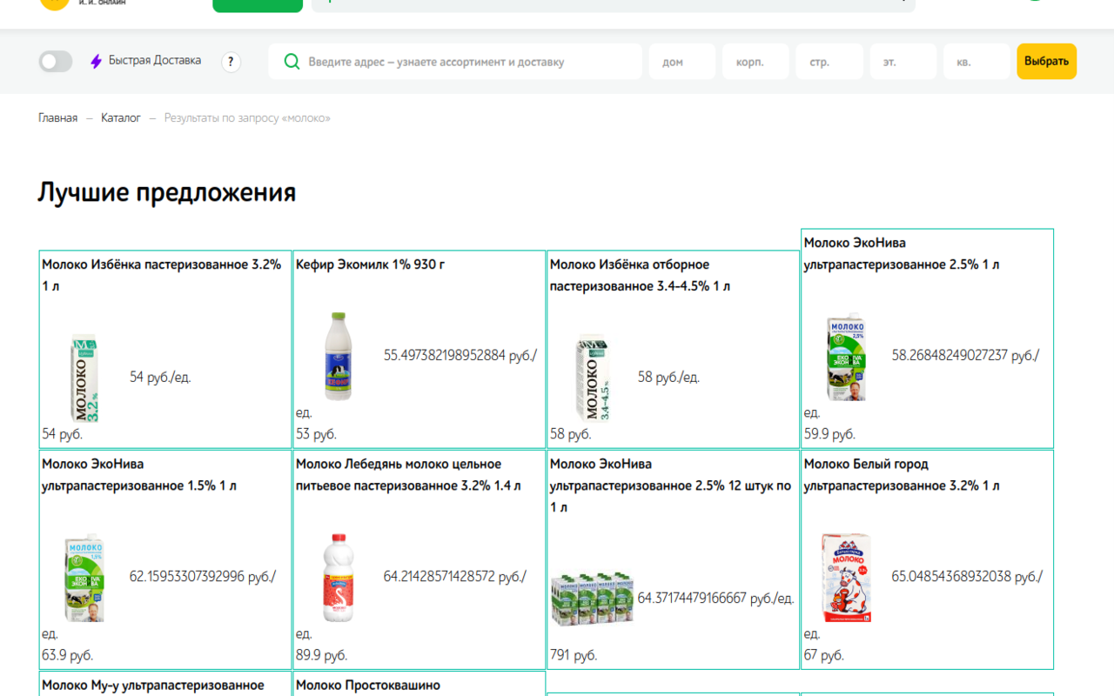Viewport: 1114px width, 696px height.
Task: Click the корп. input field
Action: 755,62
